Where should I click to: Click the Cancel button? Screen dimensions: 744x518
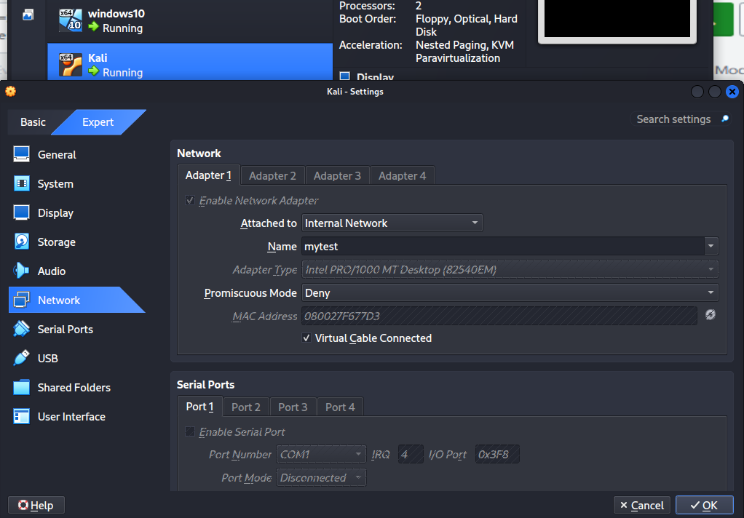coord(641,505)
